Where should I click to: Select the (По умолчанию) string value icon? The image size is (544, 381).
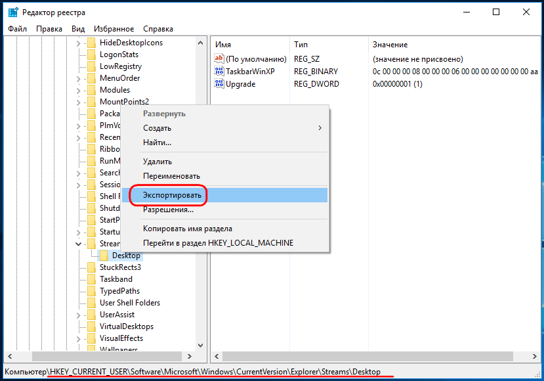pyautogui.click(x=219, y=58)
